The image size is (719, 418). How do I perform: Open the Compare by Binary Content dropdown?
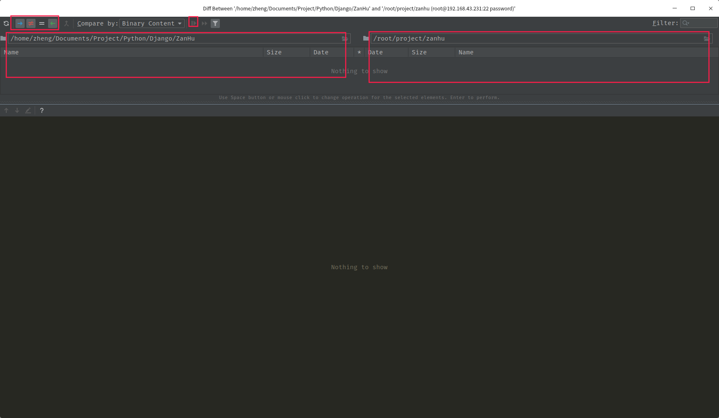pyautogui.click(x=152, y=23)
